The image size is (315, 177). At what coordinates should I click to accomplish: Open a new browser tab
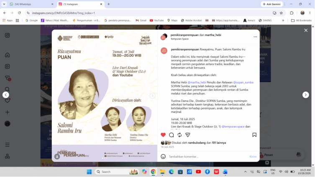(x=108, y=4)
